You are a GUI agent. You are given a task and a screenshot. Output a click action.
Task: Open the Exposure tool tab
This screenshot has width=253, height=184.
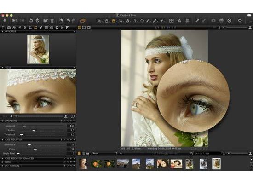19,28
